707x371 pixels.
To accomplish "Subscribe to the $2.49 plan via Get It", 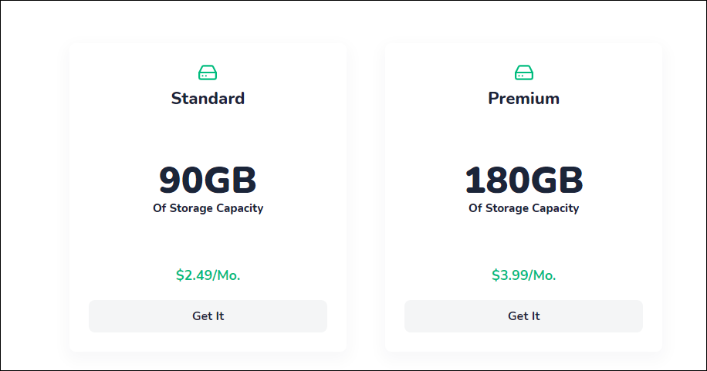I will [208, 316].
